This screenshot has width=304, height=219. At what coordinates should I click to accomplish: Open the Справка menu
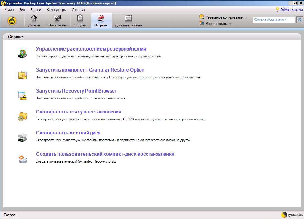(x=78, y=10)
